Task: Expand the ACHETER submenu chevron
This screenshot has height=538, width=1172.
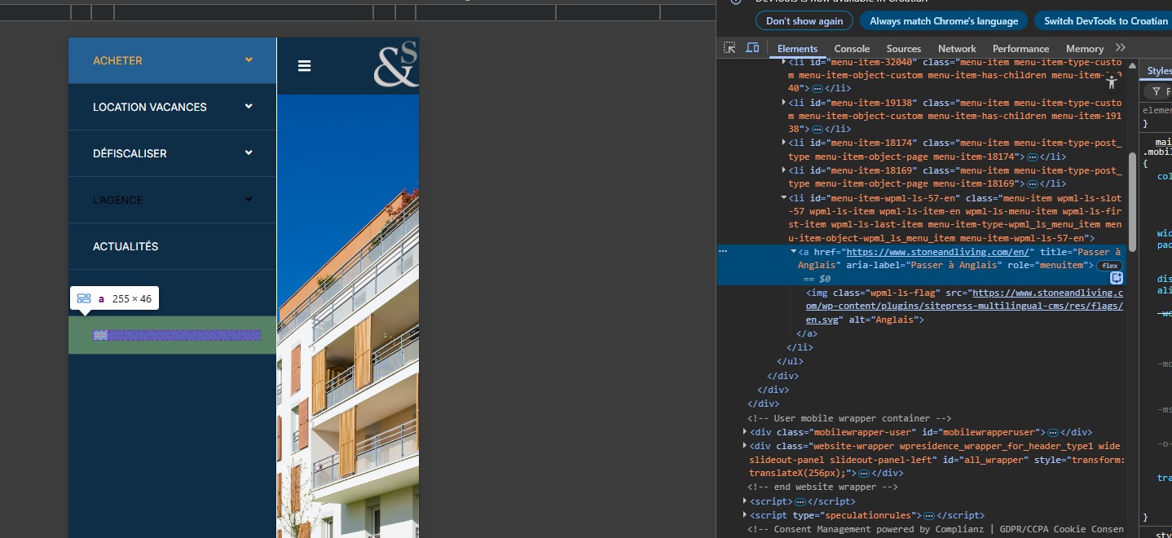Action: (249, 60)
